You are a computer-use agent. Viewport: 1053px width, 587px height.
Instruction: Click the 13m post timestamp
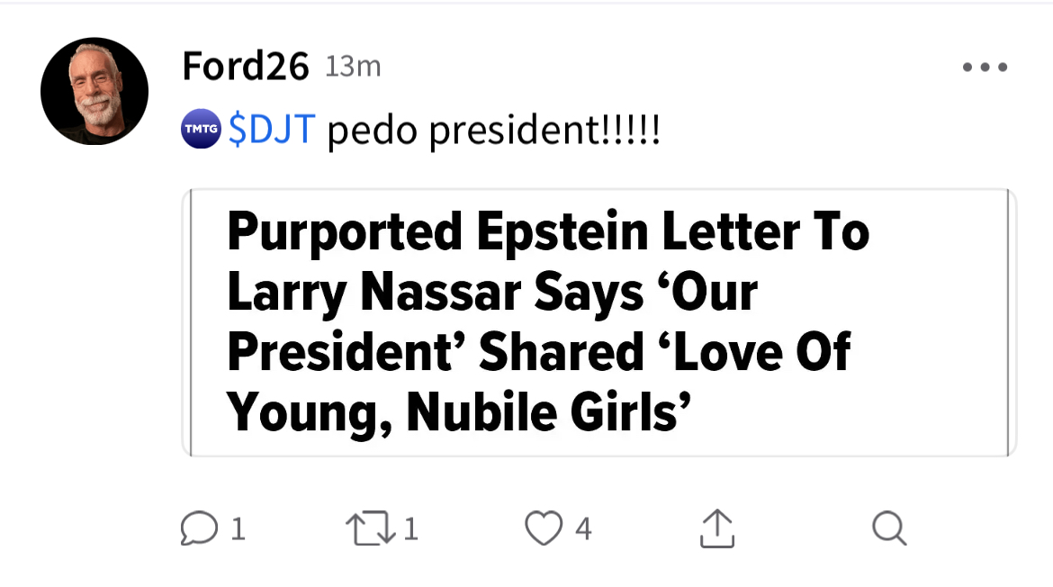(353, 67)
